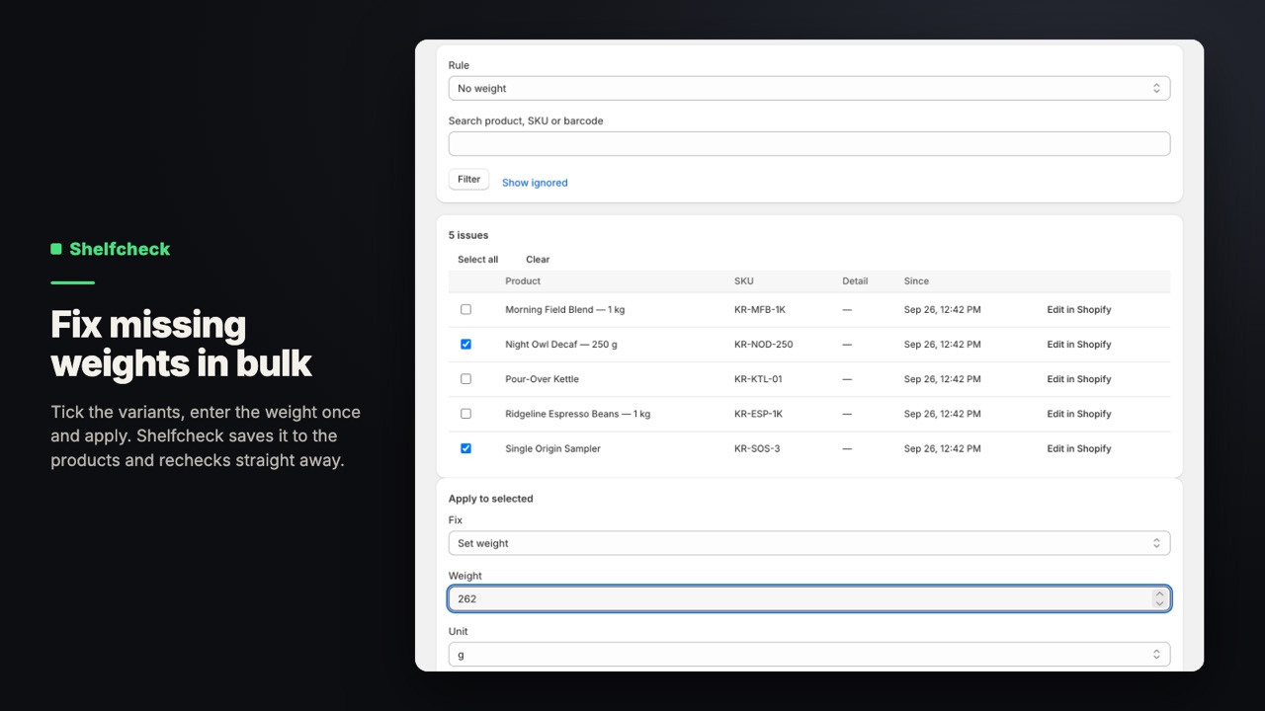Click SKU cell KR-NOD-250

click(x=764, y=345)
